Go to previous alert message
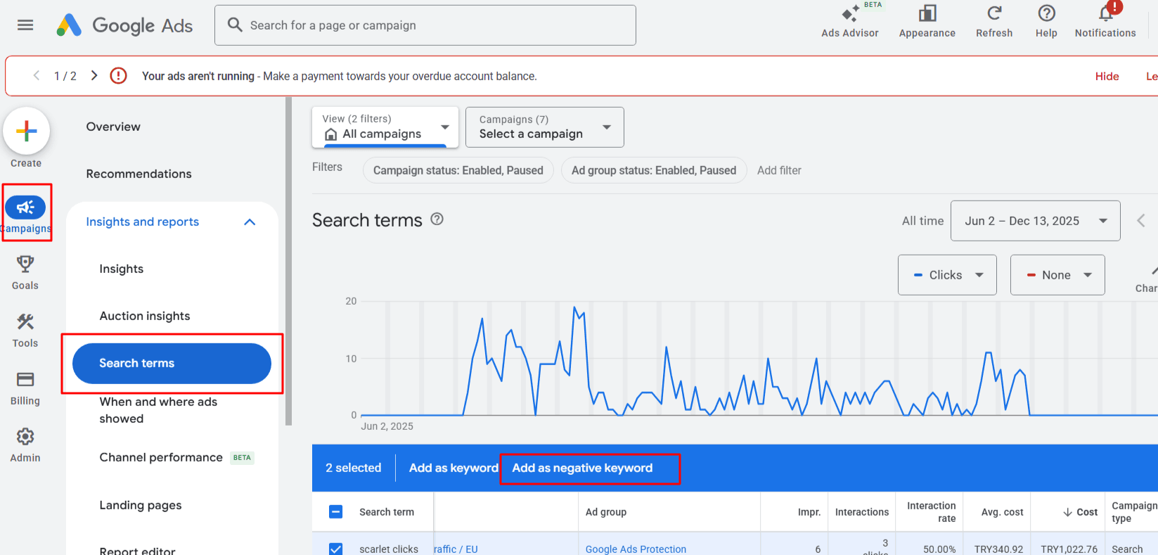This screenshot has width=1158, height=555. 37,75
